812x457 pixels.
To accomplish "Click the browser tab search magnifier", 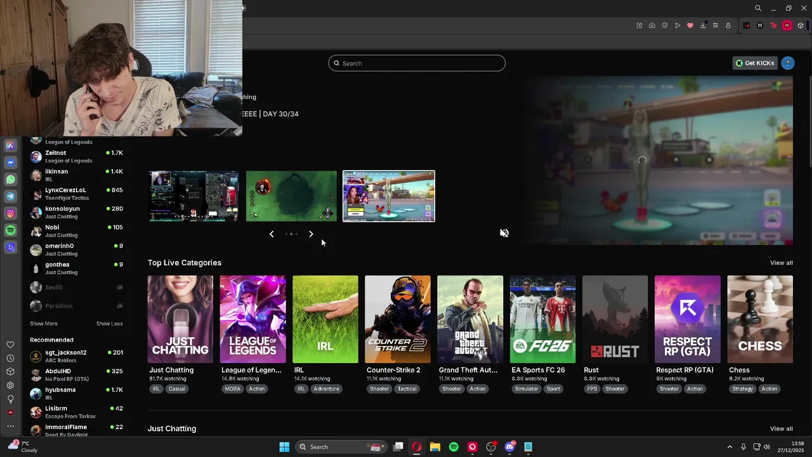I will pos(757,8).
